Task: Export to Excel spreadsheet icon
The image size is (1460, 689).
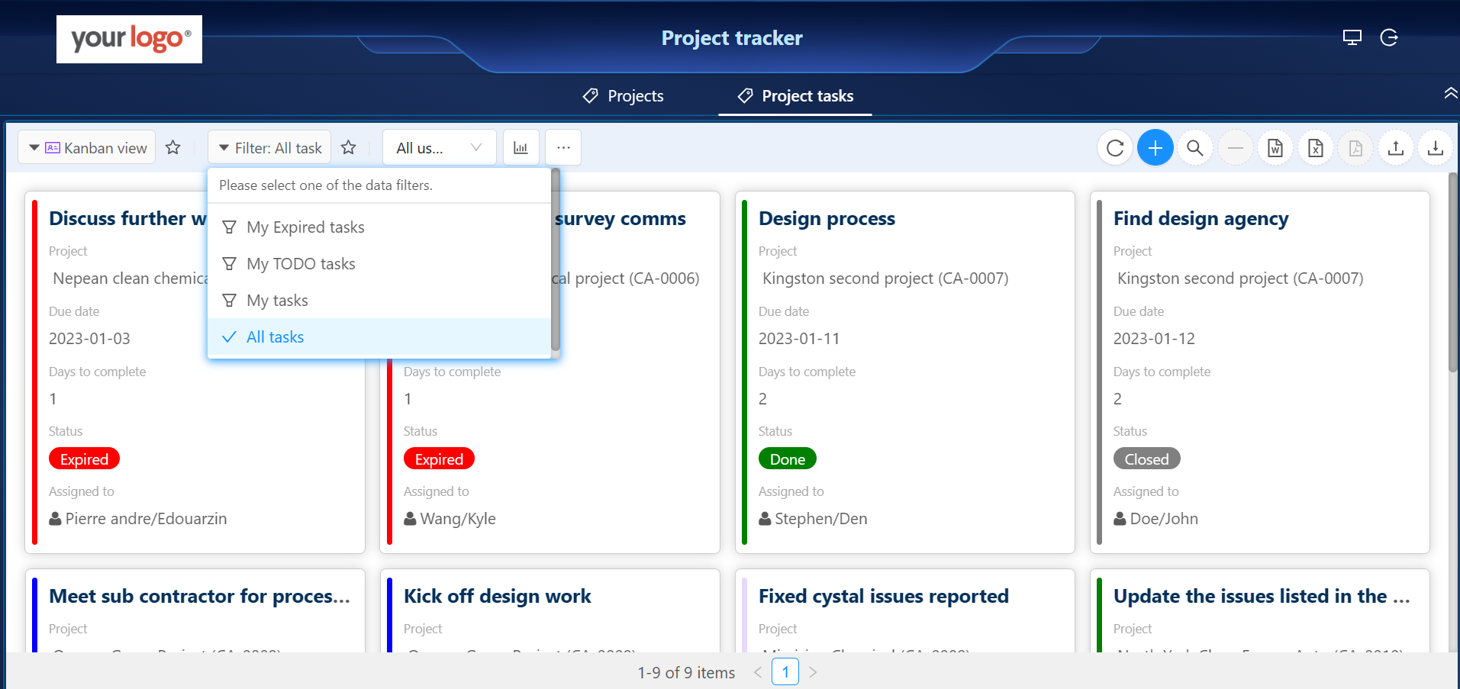Action: pos(1316,148)
